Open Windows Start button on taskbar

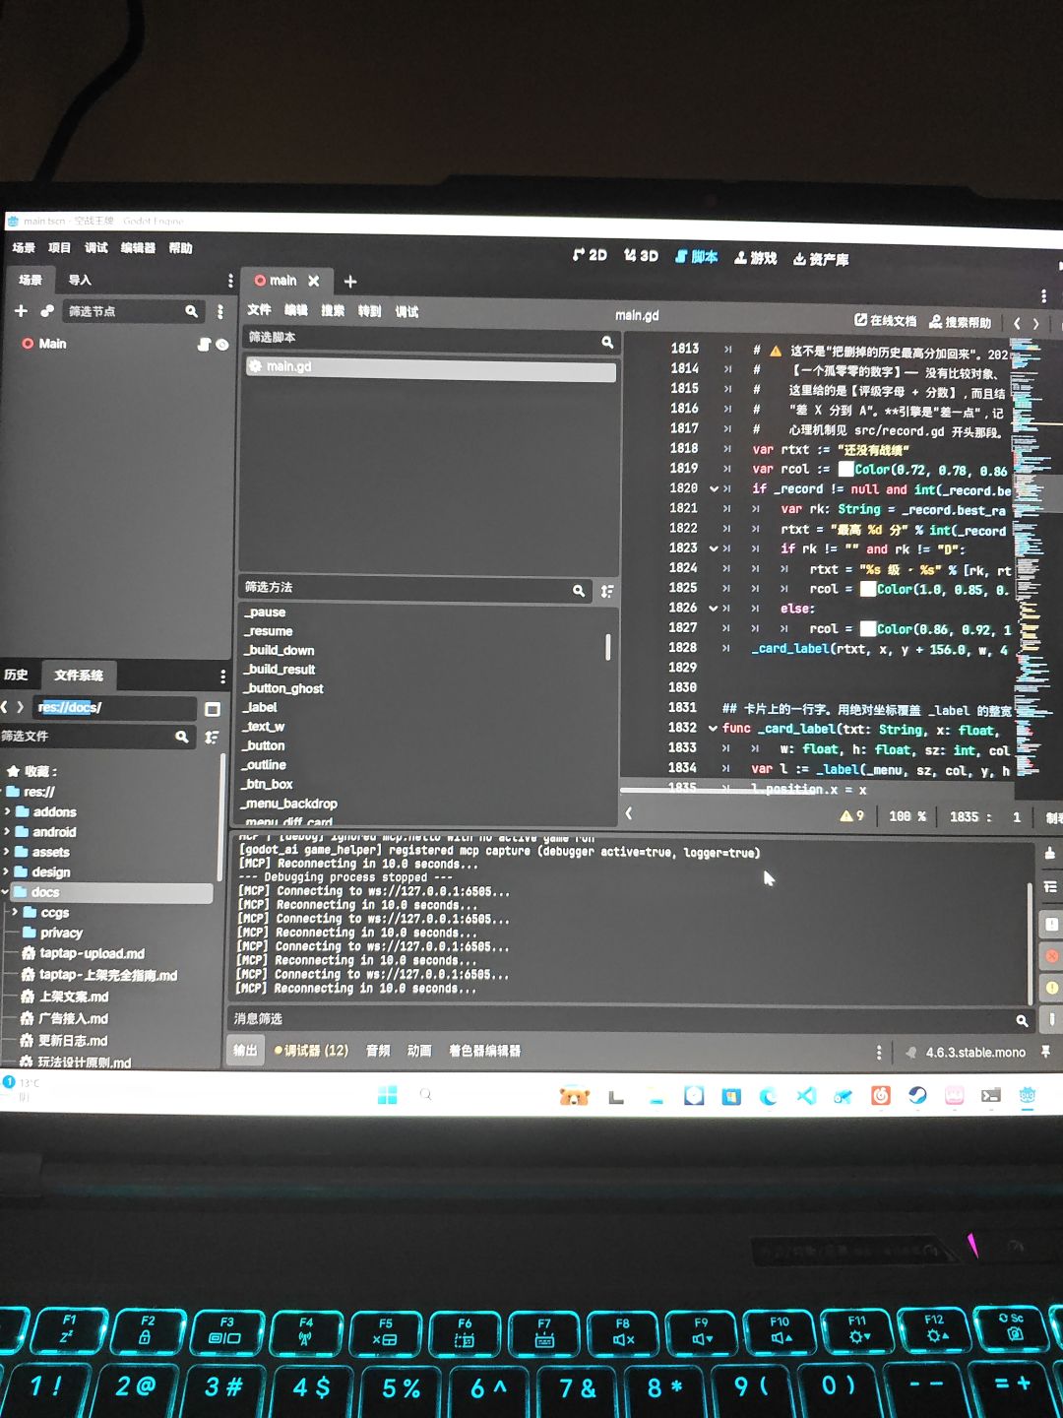tap(388, 1095)
